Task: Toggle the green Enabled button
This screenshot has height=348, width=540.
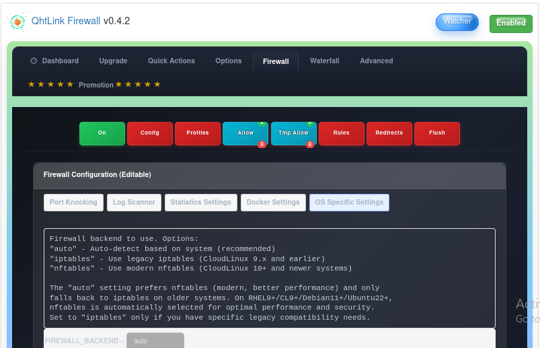Action: pyautogui.click(x=510, y=24)
